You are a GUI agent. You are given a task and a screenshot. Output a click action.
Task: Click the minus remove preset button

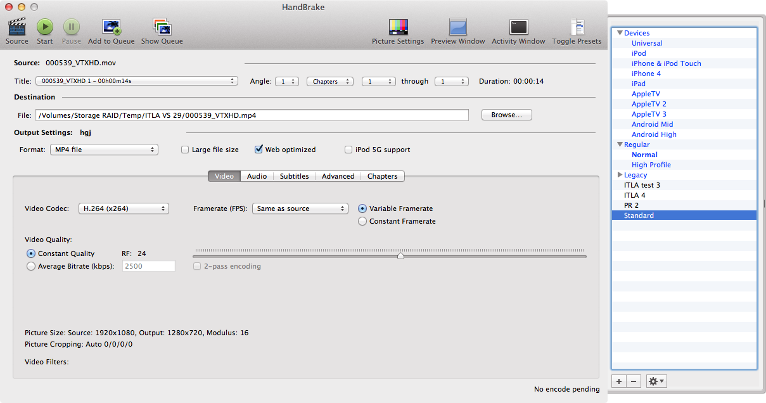634,381
